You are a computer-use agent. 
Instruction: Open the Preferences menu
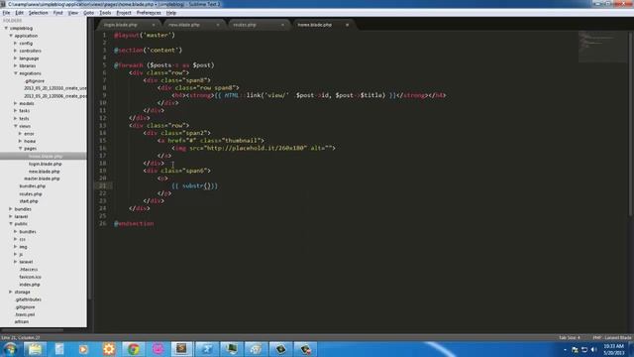click(x=149, y=13)
